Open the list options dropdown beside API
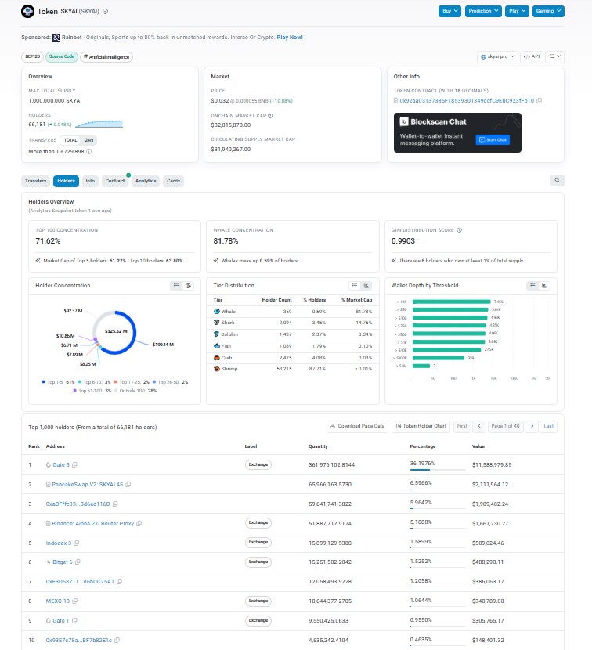 coord(554,57)
